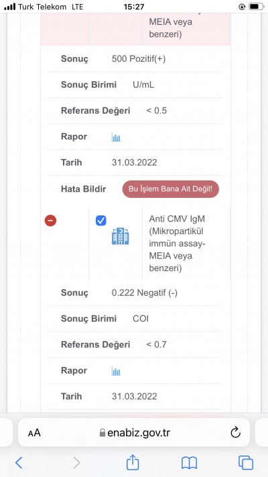268x477 pixels.
Task: Tap the battery indicator in status bar
Action: [x=257, y=7]
